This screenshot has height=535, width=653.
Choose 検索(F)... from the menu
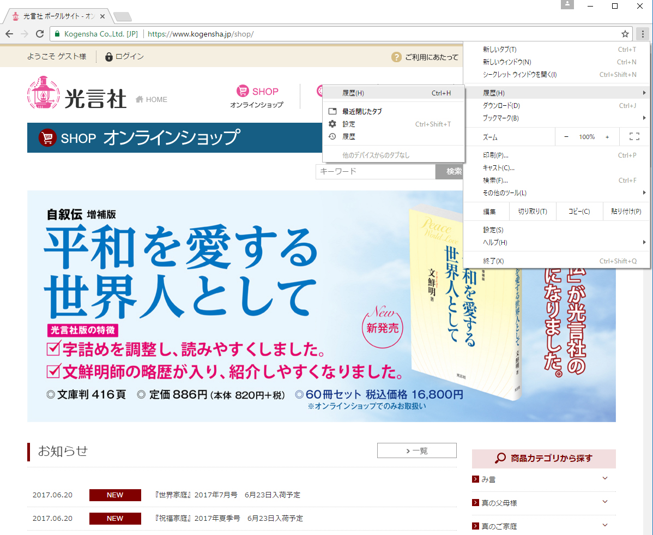(x=556, y=180)
